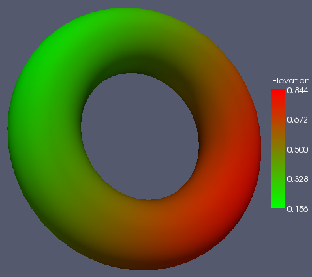
Task: Click the 0.672 legend value
Action: coord(298,120)
